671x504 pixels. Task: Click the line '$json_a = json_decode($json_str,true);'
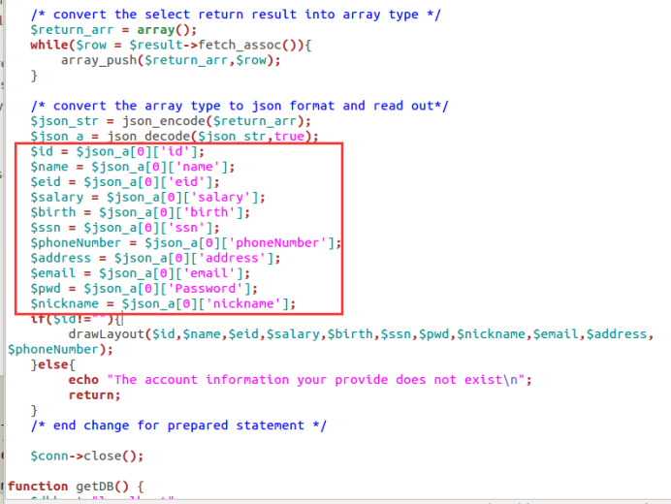[x=175, y=137]
